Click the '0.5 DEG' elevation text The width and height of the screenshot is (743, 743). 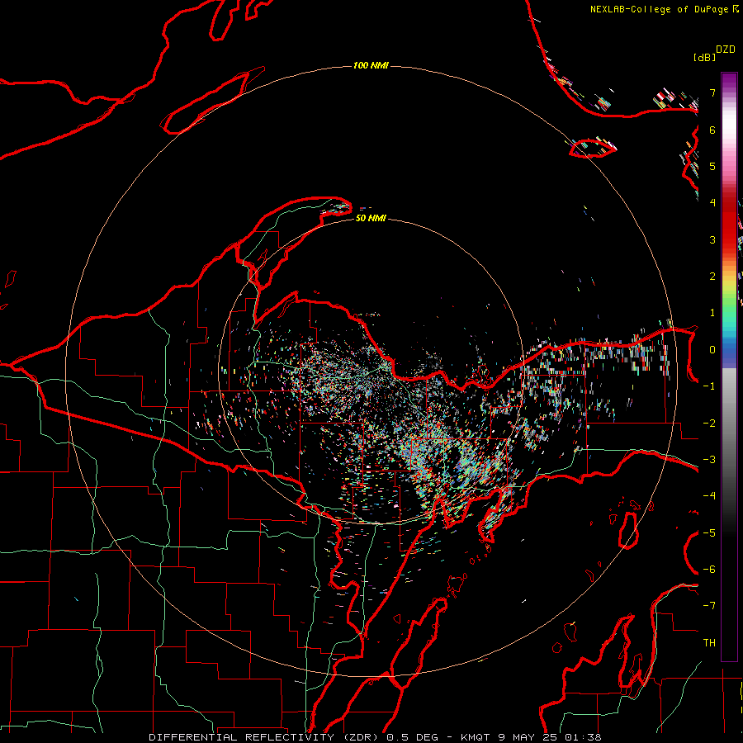click(x=414, y=737)
